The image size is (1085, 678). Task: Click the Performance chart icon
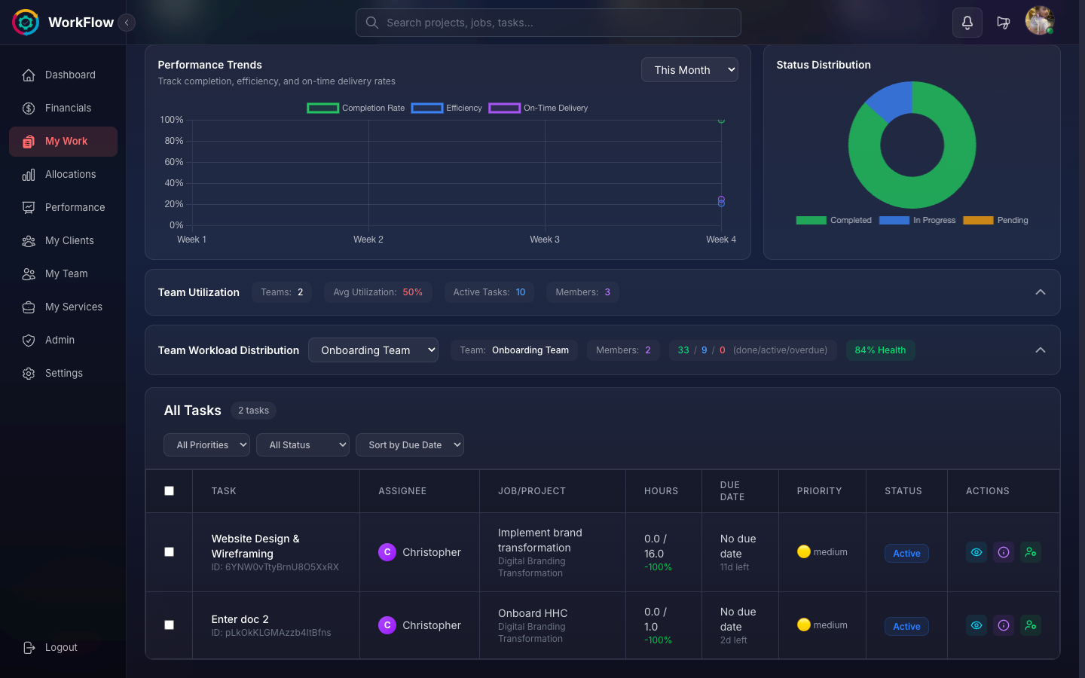point(29,207)
